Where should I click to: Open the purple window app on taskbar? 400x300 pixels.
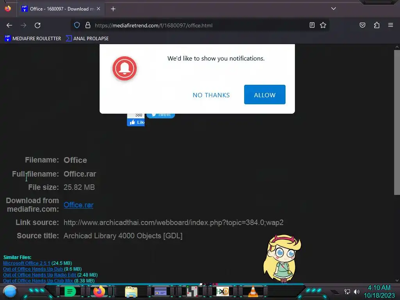[x=161, y=291]
